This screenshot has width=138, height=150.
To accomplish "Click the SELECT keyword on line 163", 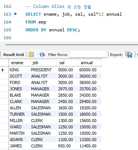I will click(x=33, y=14).
